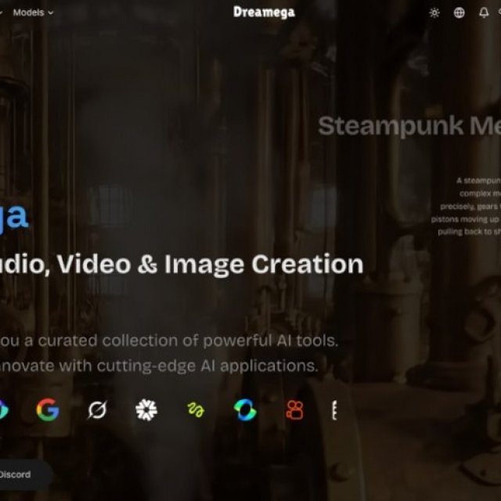The height and width of the screenshot is (501, 501).
Task: Click the blue-green swirl logo icon
Action: pos(245,409)
